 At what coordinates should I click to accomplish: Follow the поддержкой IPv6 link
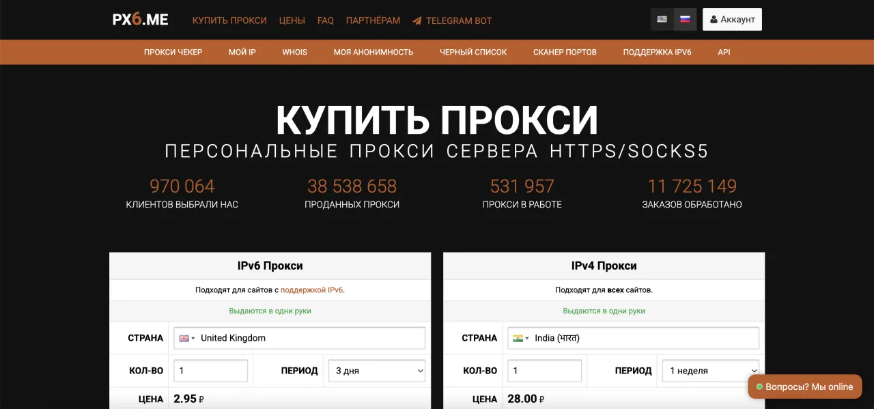coord(311,290)
